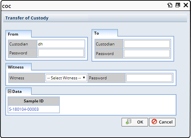Click the dropdown arrow of the Witness selector
This screenshot has height=138, width=191.
pos(84,78)
